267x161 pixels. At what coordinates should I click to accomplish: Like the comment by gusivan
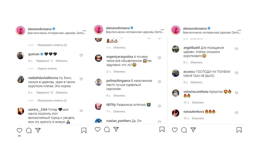point(81,55)
